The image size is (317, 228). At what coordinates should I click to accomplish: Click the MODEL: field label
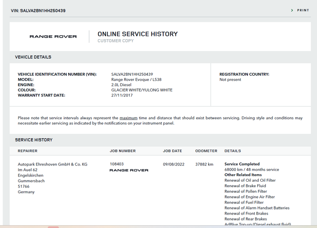point(26,80)
